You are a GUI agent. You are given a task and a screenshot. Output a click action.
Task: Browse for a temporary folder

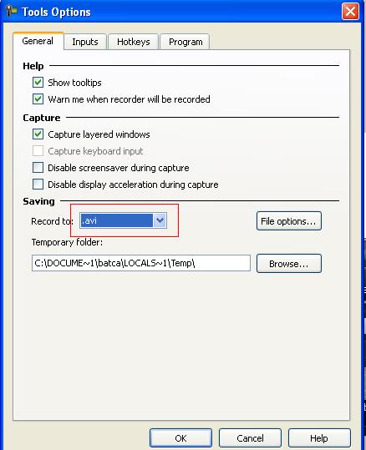click(289, 263)
